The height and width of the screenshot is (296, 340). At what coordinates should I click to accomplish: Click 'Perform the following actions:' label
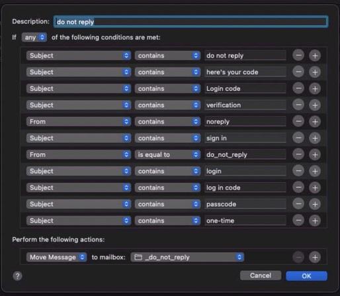(x=58, y=240)
